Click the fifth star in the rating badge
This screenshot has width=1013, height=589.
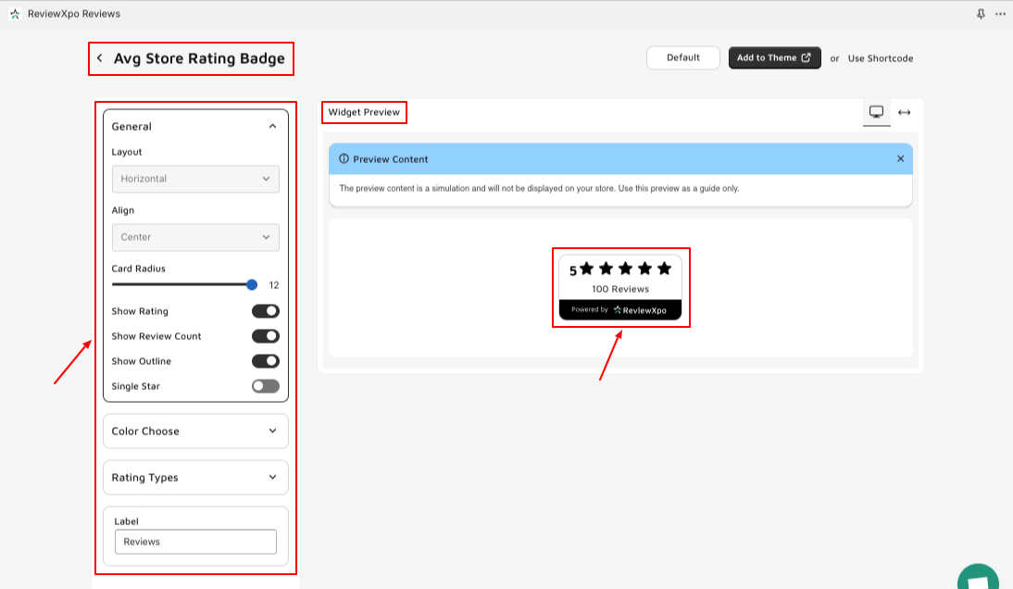pyautogui.click(x=664, y=269)
